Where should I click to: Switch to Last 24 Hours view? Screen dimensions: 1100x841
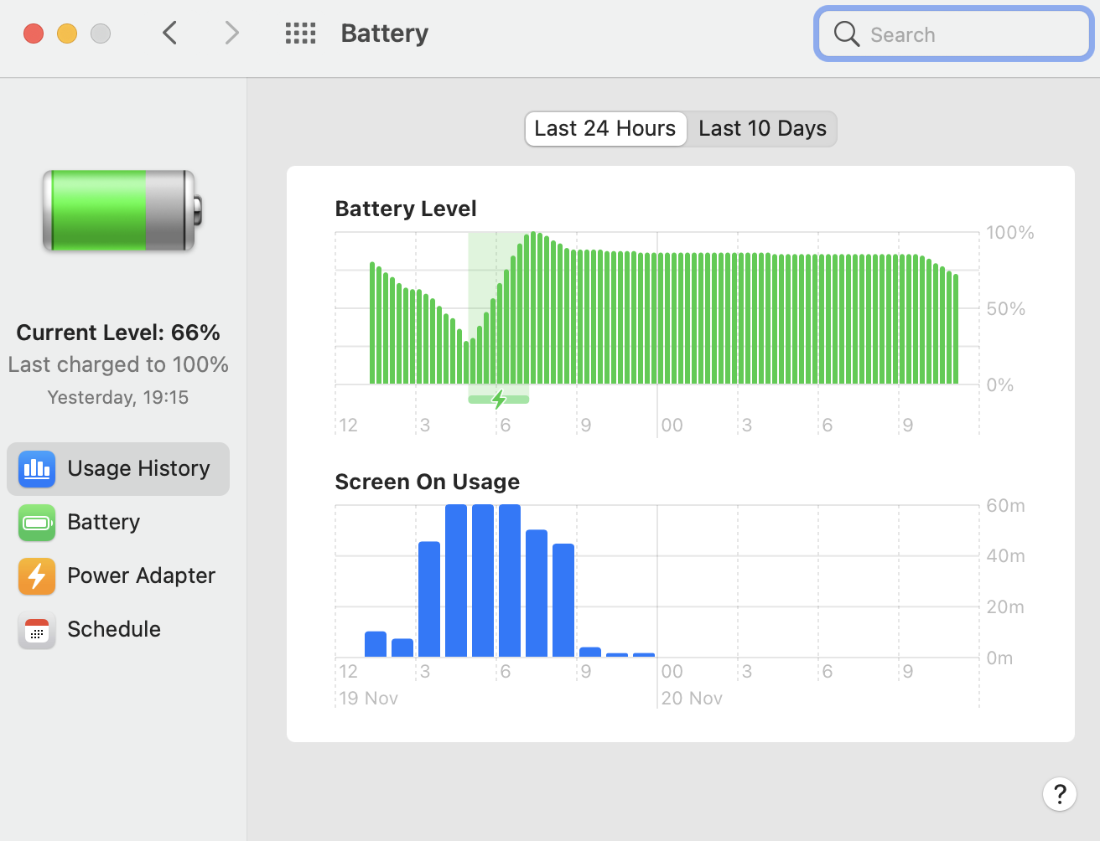point(605,128)
